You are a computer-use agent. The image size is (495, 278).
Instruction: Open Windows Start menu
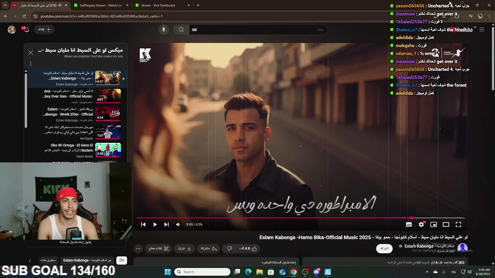point(167,272)
